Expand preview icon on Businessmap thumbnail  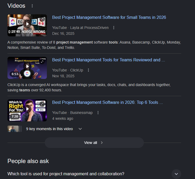[x=42, y=104]
